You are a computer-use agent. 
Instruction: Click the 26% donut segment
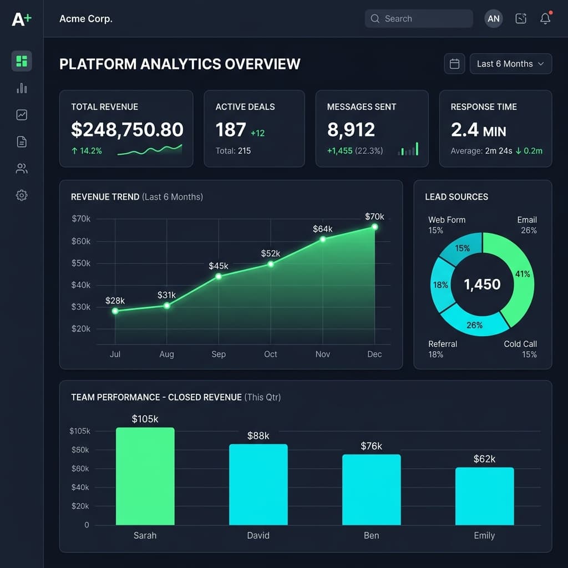[475, 324]
